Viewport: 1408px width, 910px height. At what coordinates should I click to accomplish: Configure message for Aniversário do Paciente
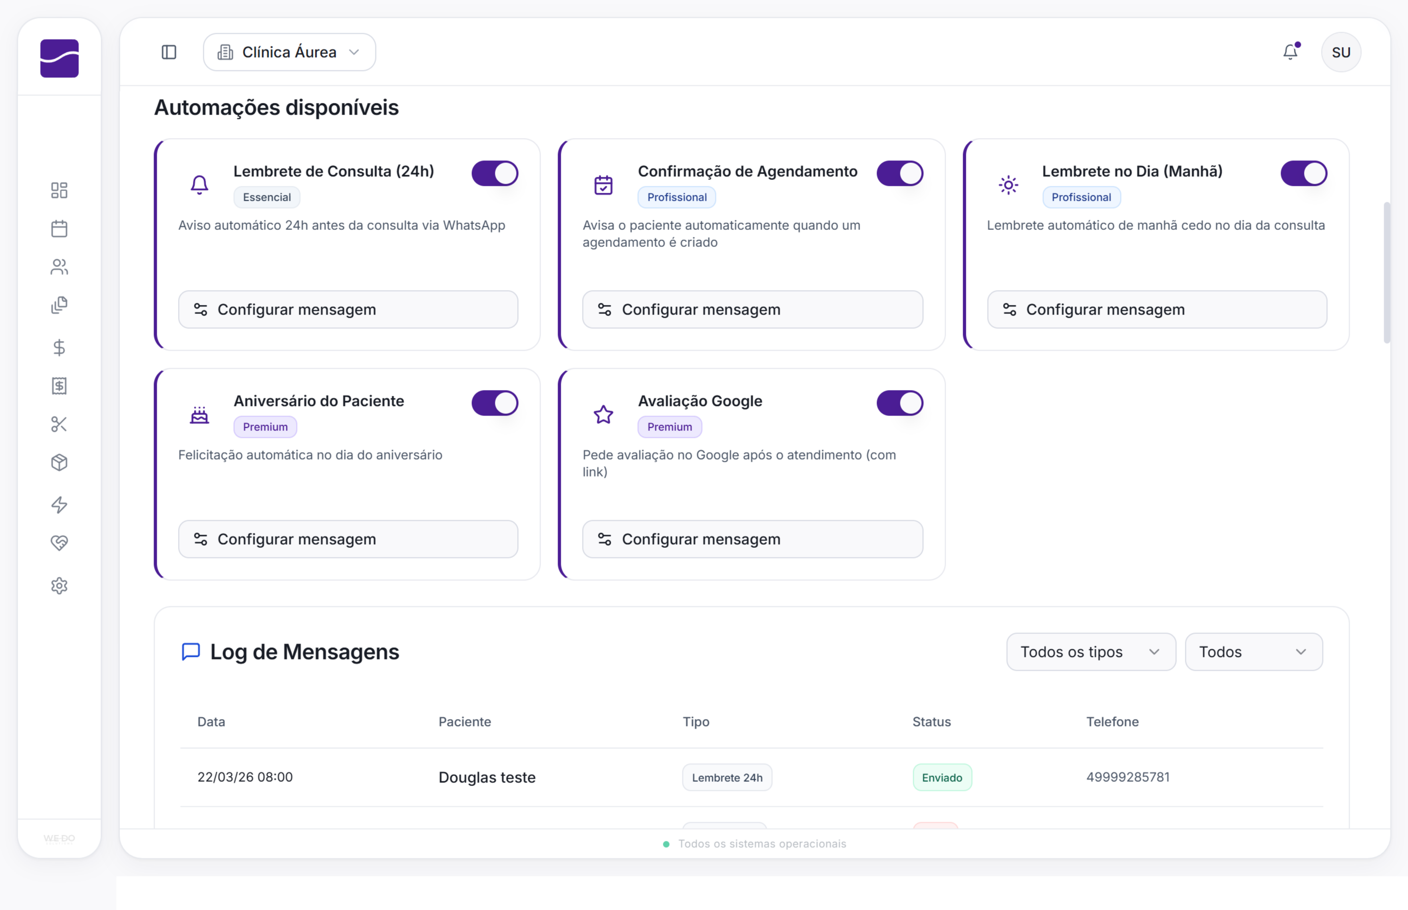348,540
